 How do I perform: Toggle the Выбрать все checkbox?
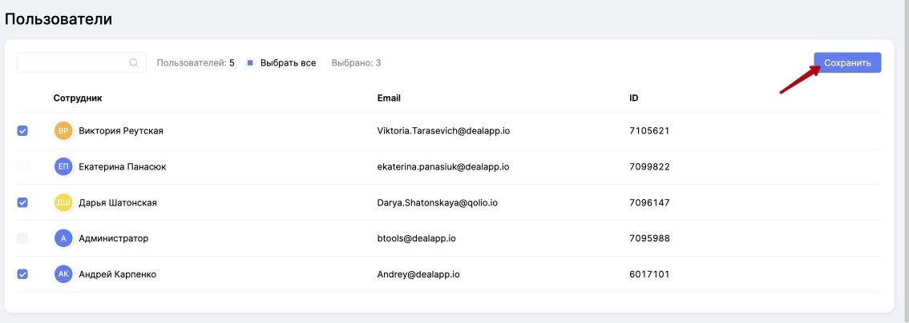(250, 62)
